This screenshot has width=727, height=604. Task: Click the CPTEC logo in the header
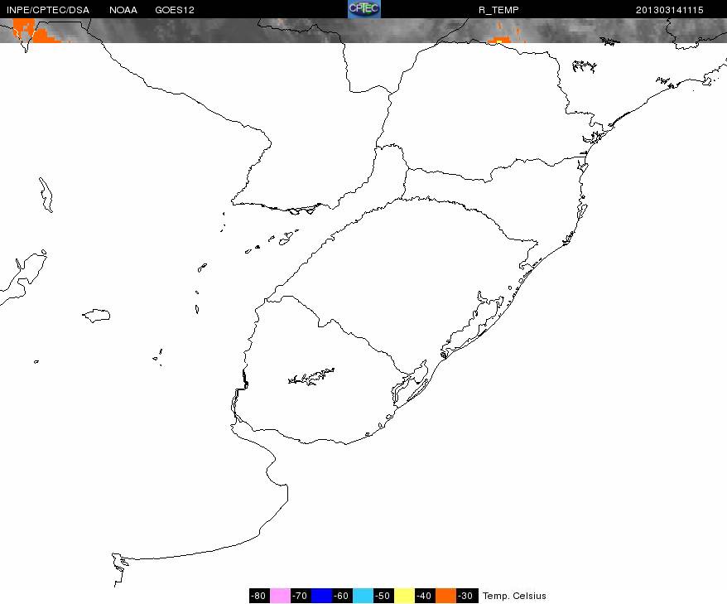click(364, 9)
